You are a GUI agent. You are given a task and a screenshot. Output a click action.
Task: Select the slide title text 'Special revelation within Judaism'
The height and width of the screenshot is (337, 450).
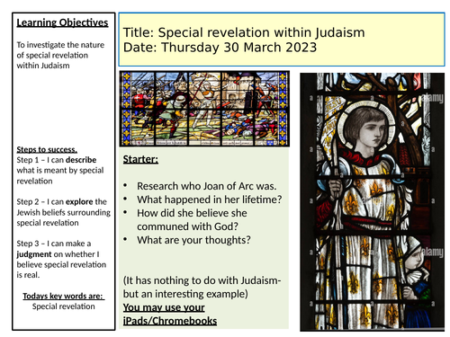pos(261,32)
